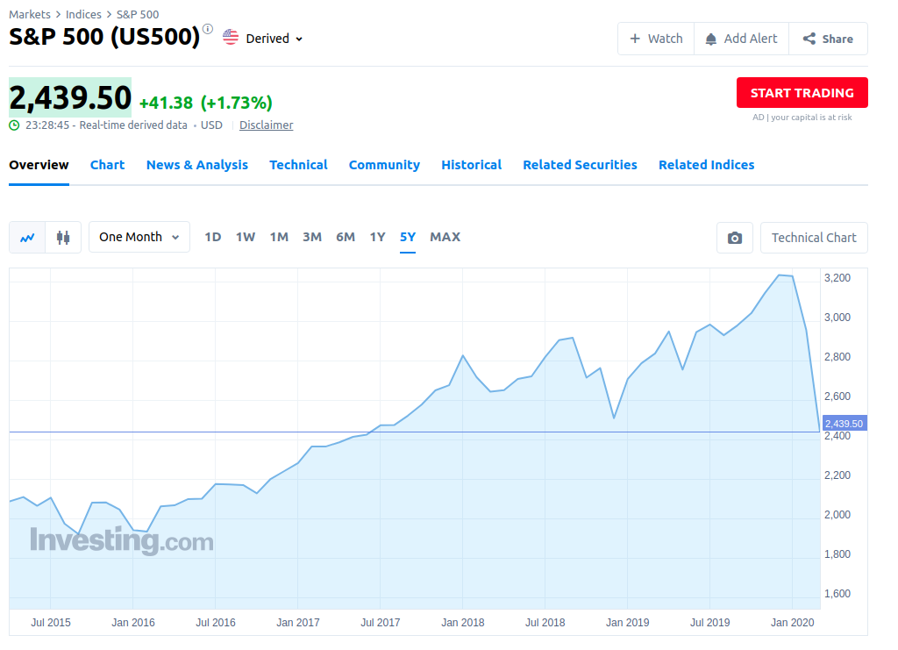The width and height of the screenshot is (898, 650).
Task: Open the Disclaimer link
Action: (x=267, y=125)
